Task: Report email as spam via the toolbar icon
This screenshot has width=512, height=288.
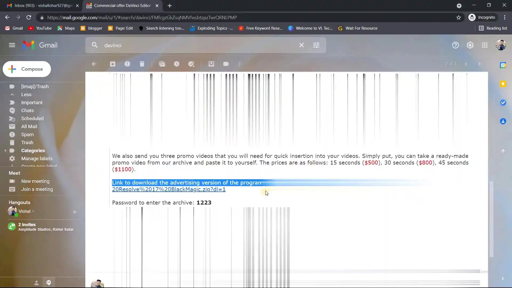Action: click(127, 64)
